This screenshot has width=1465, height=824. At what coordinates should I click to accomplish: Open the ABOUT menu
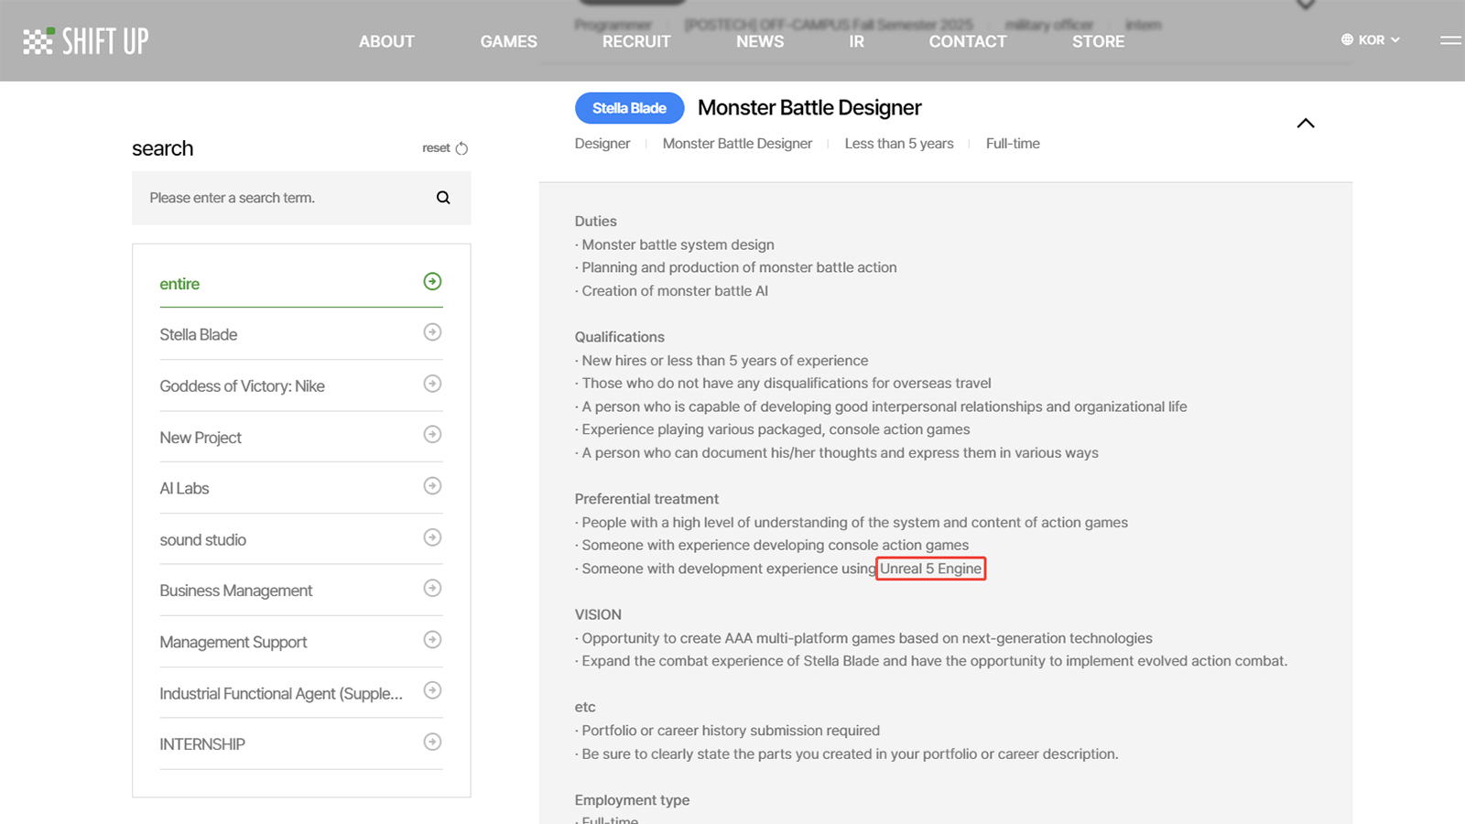tap(386, 41)
